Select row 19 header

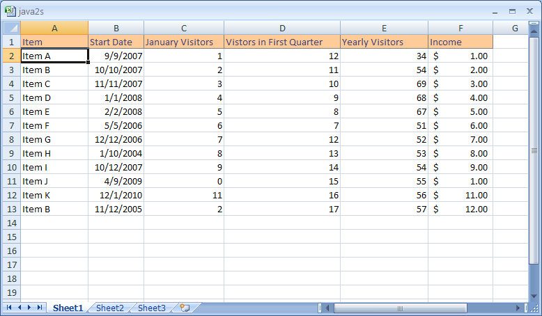coord(12,292)
